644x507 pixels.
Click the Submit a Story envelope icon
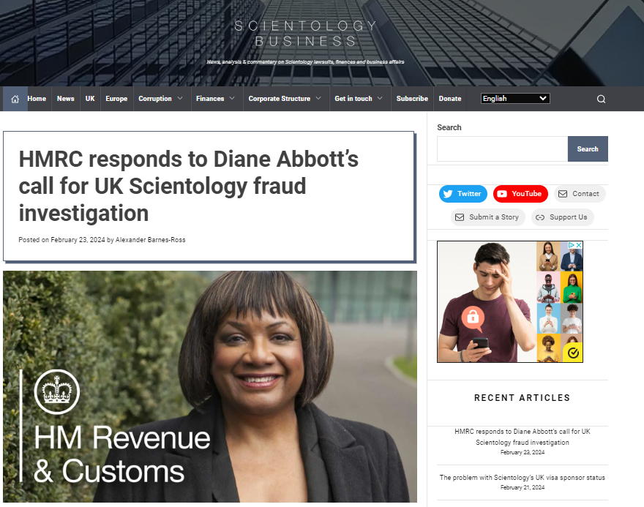[460, 217]
